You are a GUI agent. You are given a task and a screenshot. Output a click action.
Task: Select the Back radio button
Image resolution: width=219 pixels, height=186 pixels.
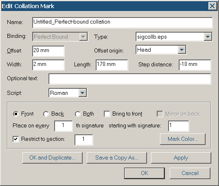coord(46,114)
